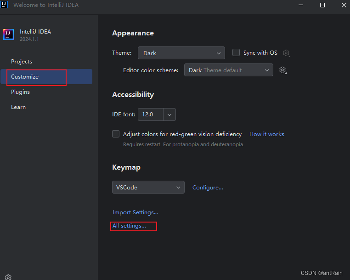
Task: Follow the How it works link
Action: (267, 134)
